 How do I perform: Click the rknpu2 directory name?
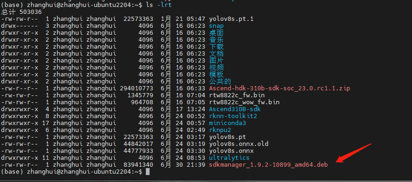pyautogui.click(x=220, y=130)
